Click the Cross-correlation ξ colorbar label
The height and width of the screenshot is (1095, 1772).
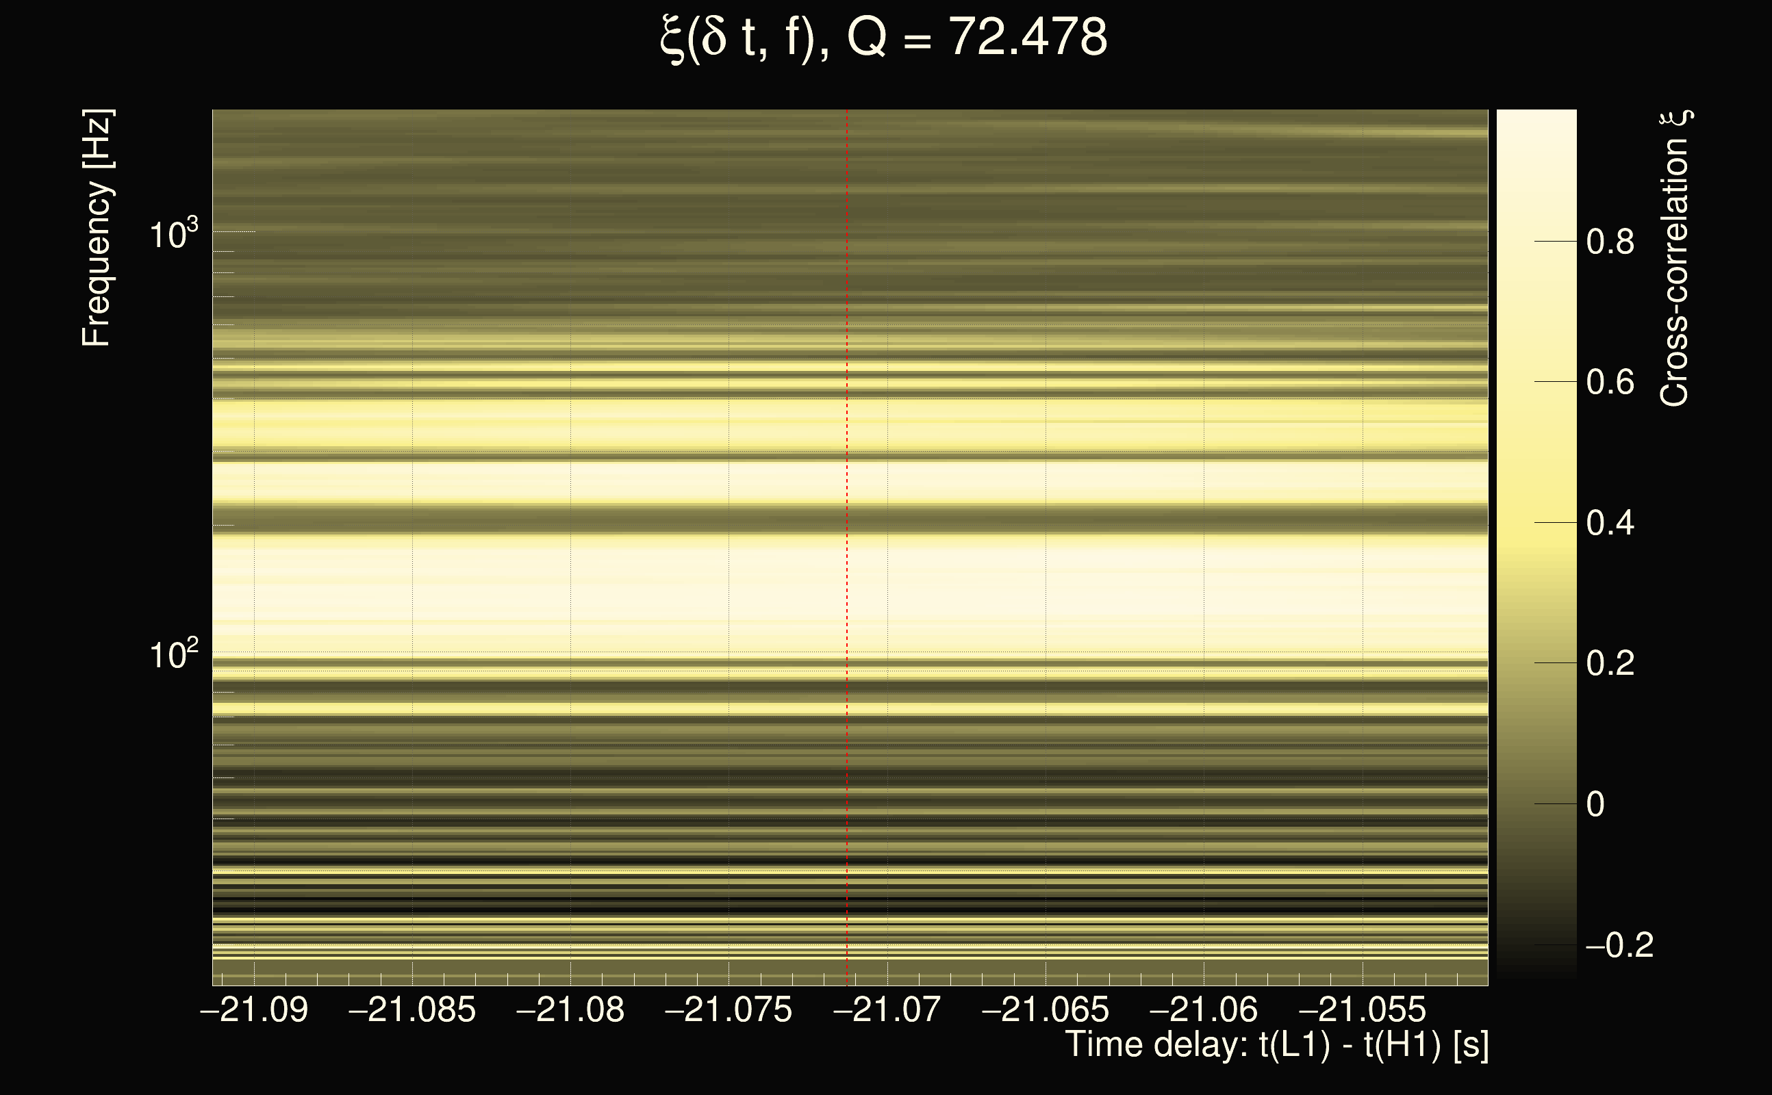click(x=1675, y=259)
